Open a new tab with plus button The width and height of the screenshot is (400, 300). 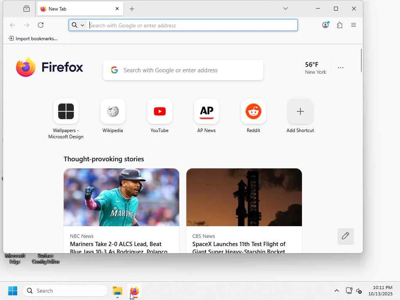[132, 9]
